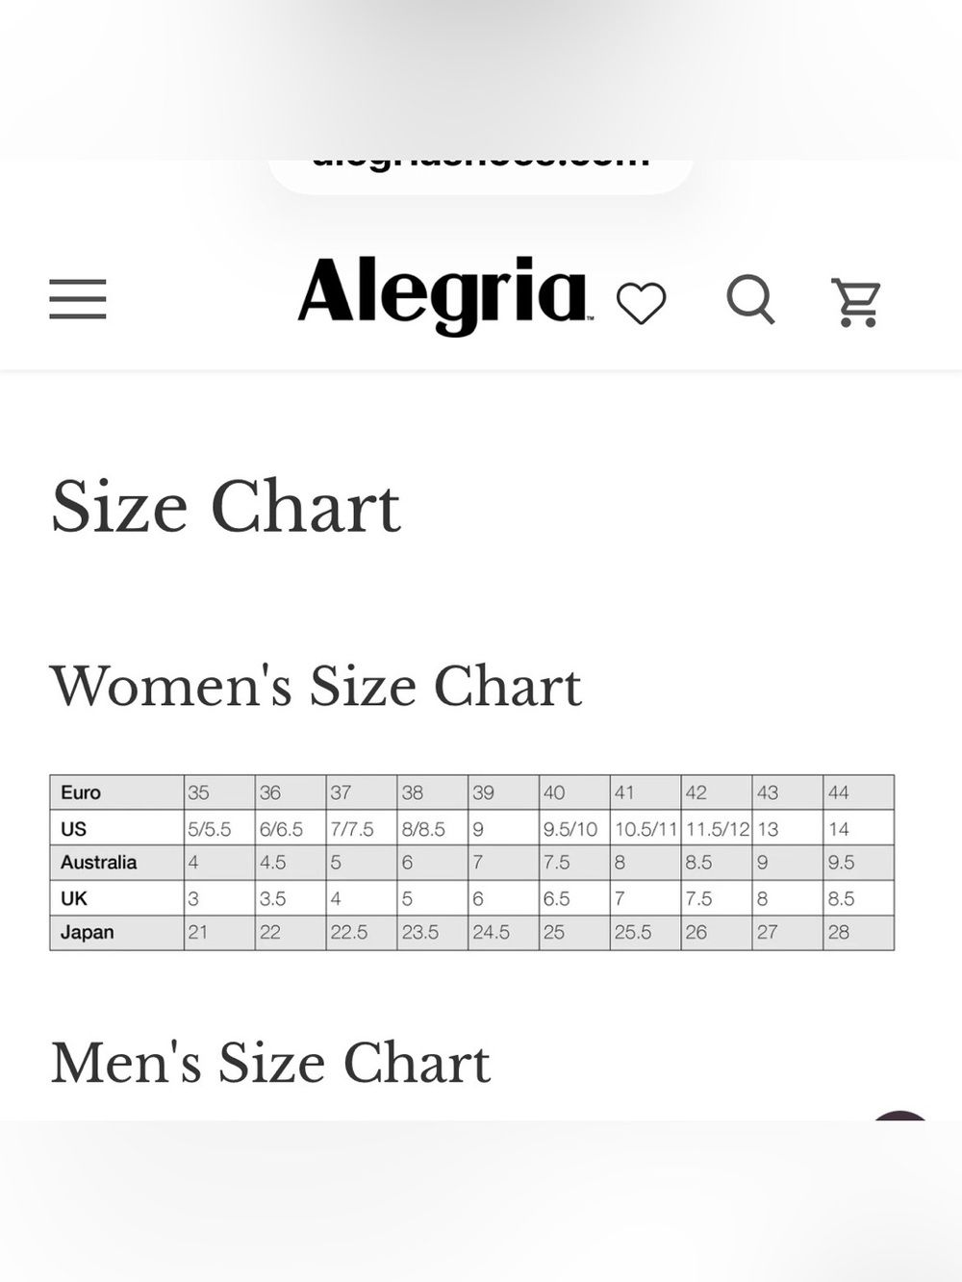Select the Men's Size Chart heading
The image size is (962, 1282).
point(270,1063)
